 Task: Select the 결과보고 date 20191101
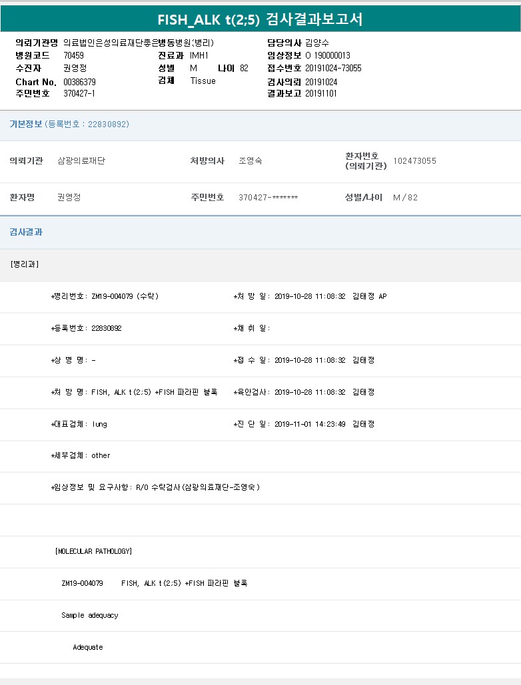pos(321,93)
